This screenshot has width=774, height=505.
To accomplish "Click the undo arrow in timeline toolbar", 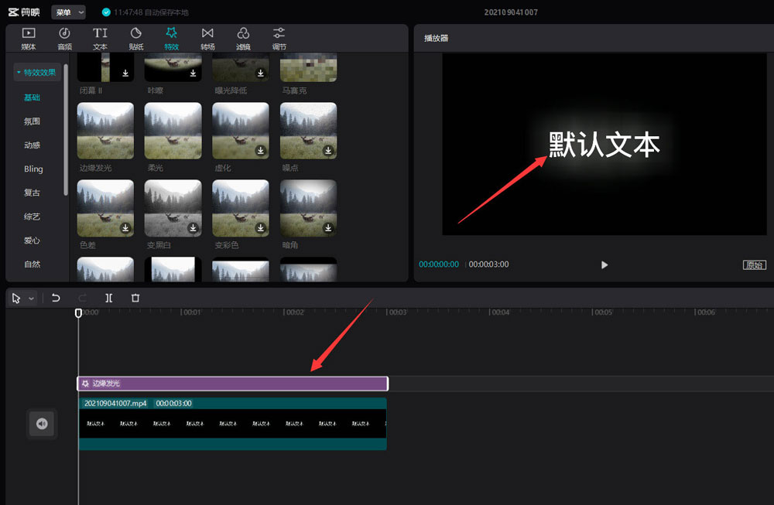I will 56,298.
